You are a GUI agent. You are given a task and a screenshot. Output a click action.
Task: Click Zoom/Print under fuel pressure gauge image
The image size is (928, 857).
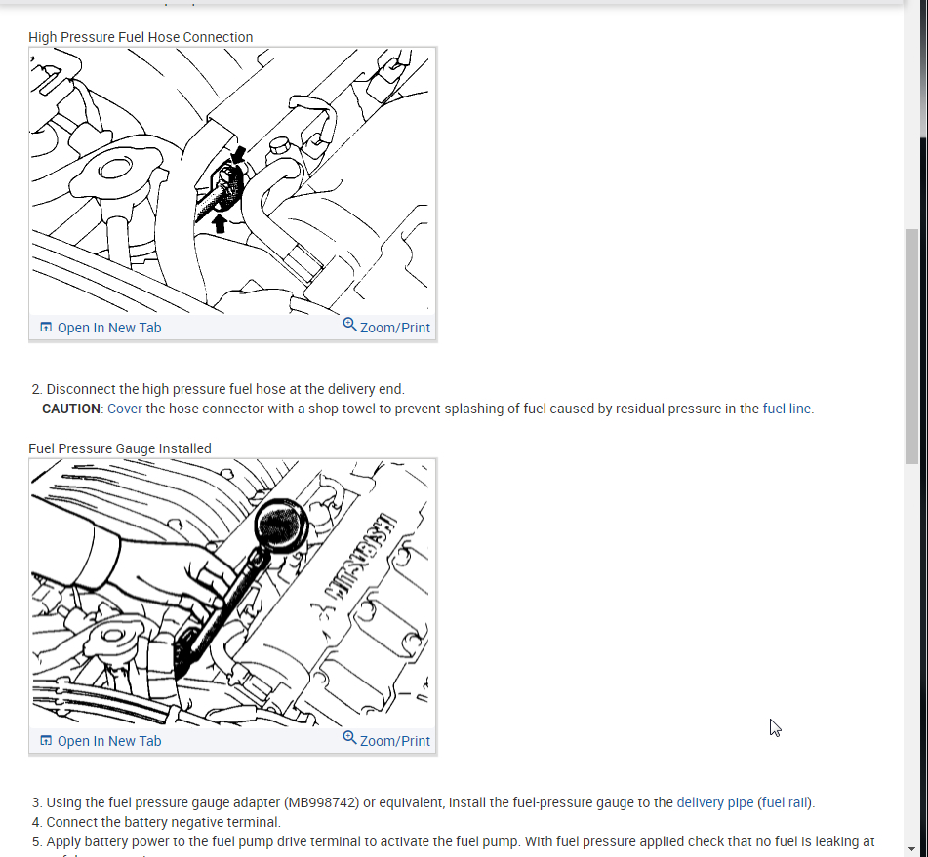pos(386,740)
